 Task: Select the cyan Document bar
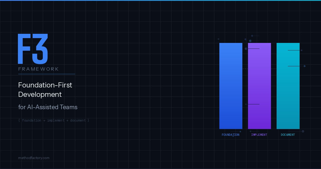tap(288, 86)
